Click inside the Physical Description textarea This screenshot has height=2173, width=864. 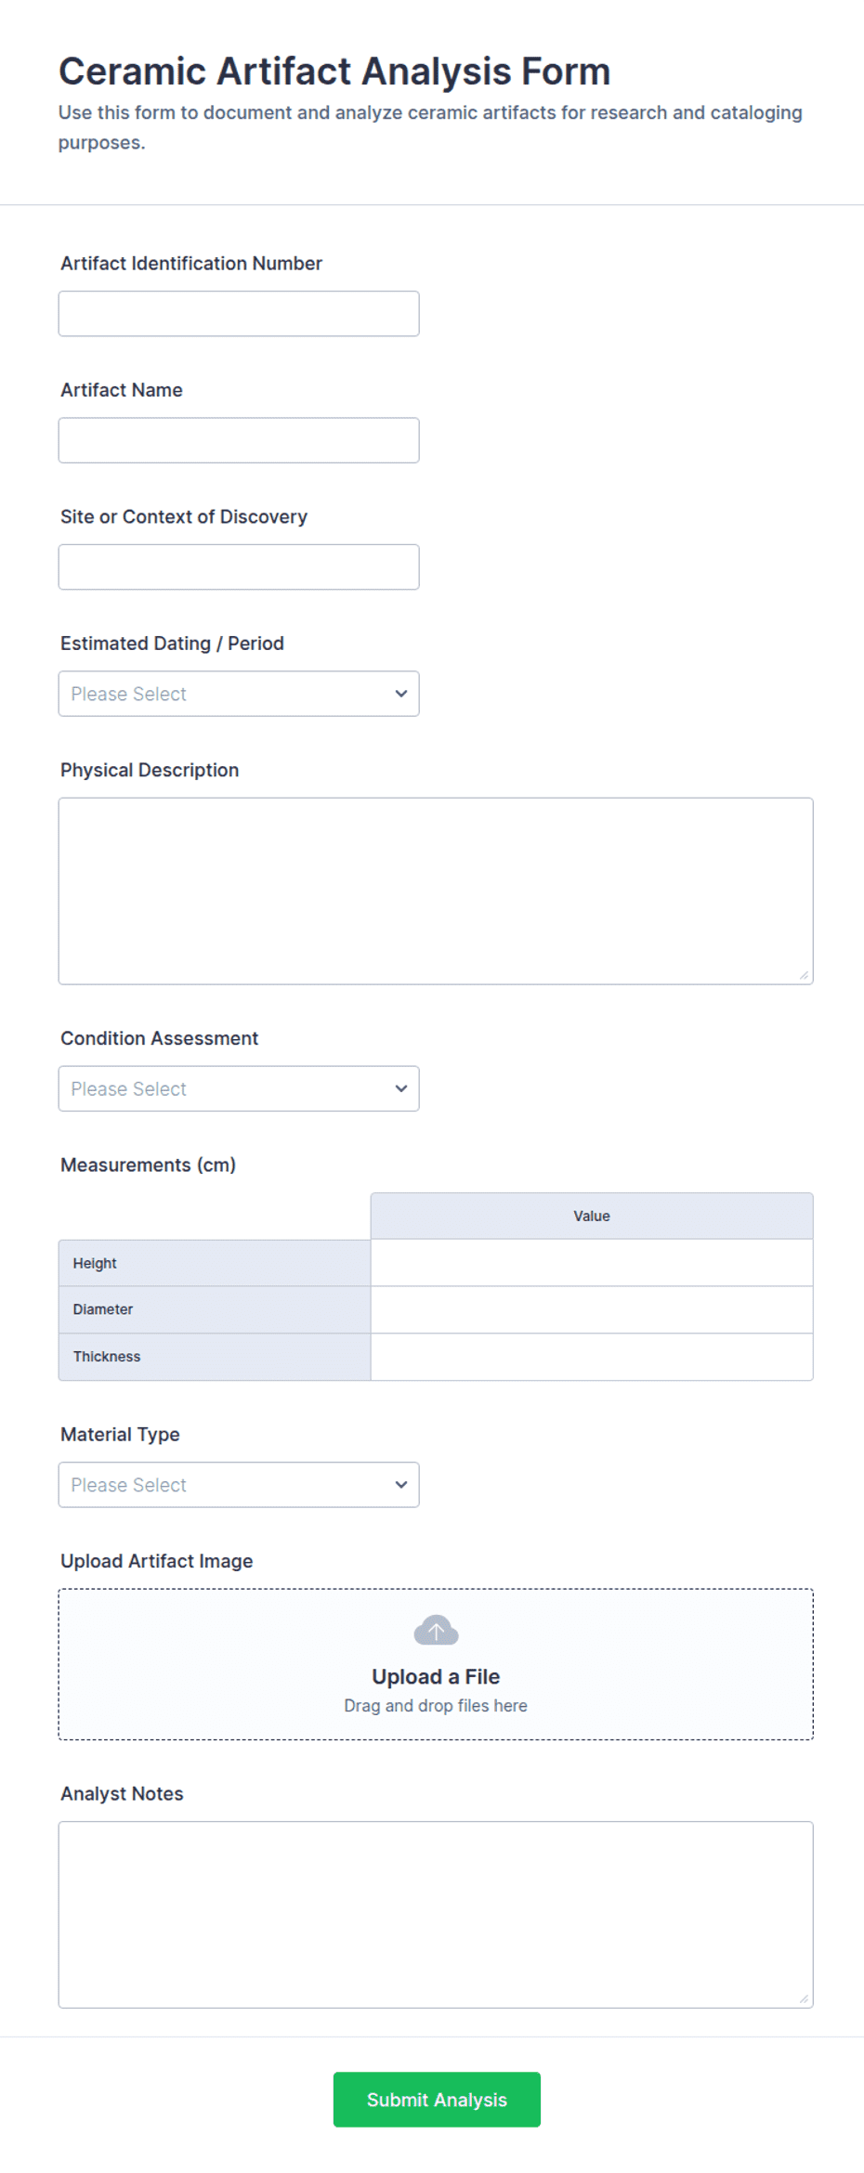click(x=436, y=891)
